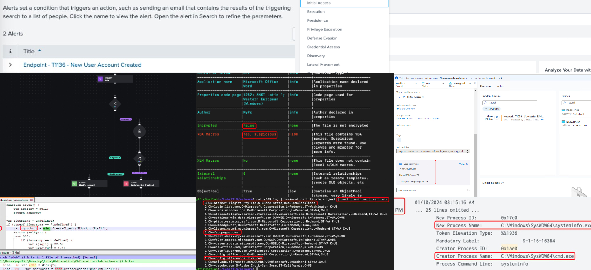Click the green Action disable account icon
The height and width of the screenshot is (270, 591).
click(x=74, y=184)
